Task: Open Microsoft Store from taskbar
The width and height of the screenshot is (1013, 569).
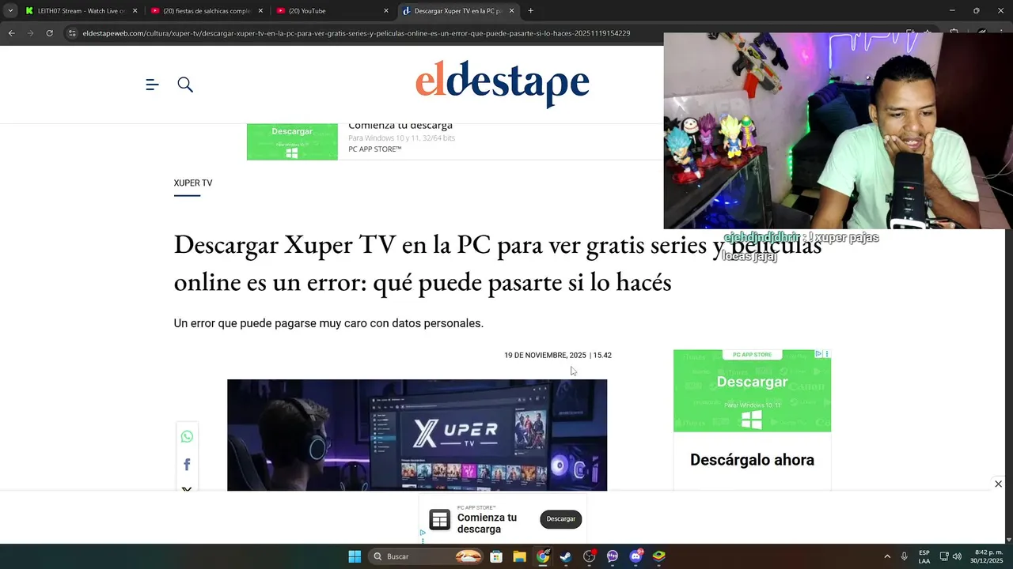Action: click(x=496, y=556)
